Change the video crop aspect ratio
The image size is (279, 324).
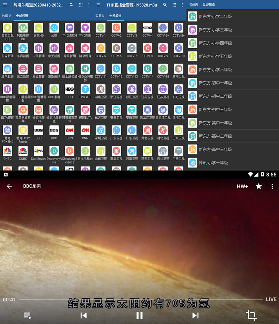(x=251, y=315)
